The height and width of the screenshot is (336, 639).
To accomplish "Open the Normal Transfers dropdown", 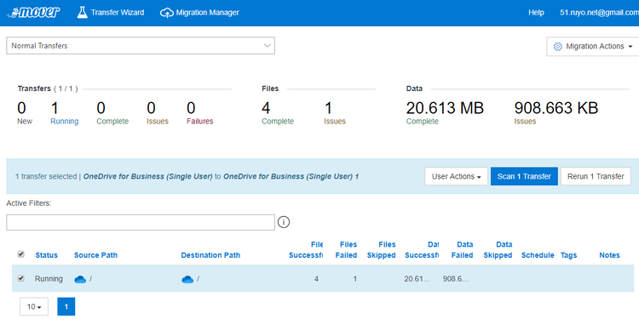I will pos(141,46).
